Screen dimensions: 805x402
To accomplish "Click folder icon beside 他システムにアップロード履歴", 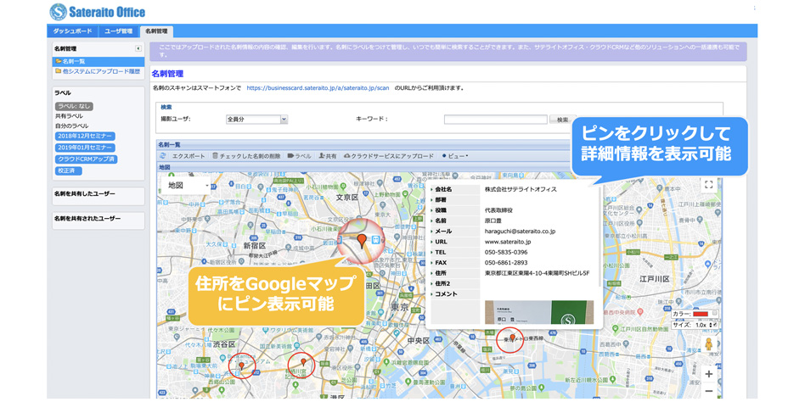I will click(59, 71).
